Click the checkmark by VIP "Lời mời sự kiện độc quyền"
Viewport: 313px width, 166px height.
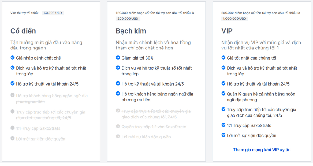(223, 135)
